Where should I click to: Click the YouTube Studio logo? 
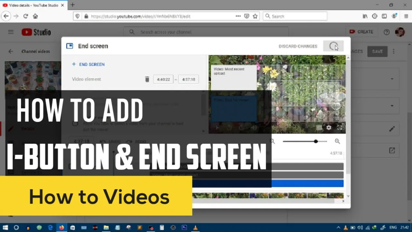click(36, 32)
